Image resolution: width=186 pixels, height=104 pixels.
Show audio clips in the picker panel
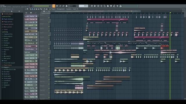(x=31, y=13)
